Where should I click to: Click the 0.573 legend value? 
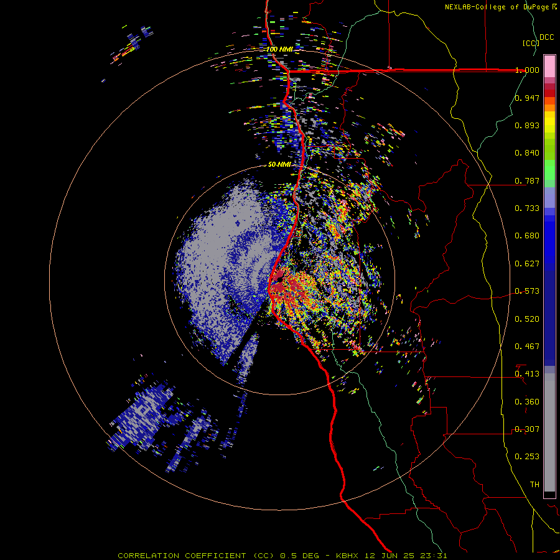pos(527,291)
